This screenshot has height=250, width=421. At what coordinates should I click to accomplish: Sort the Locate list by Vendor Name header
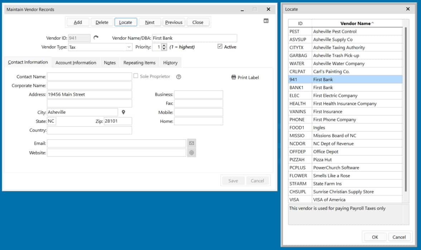357,23
